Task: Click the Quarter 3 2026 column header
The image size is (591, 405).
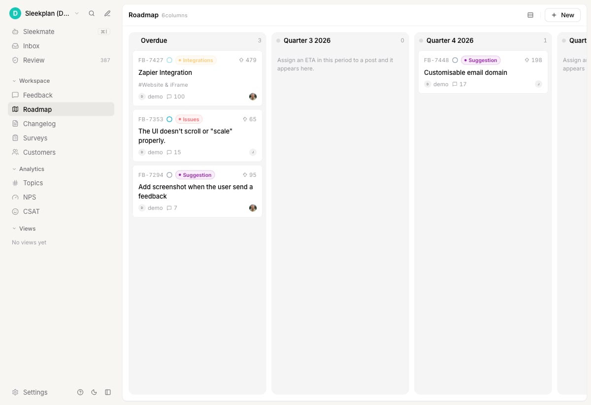Action: tap(307, 40)
